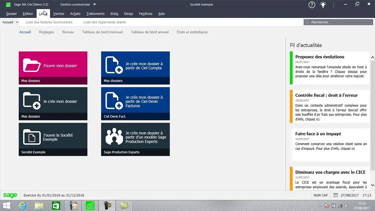Click inside the Recherche search field
This screenshot has width=375, height=211.
pos(338,22)
